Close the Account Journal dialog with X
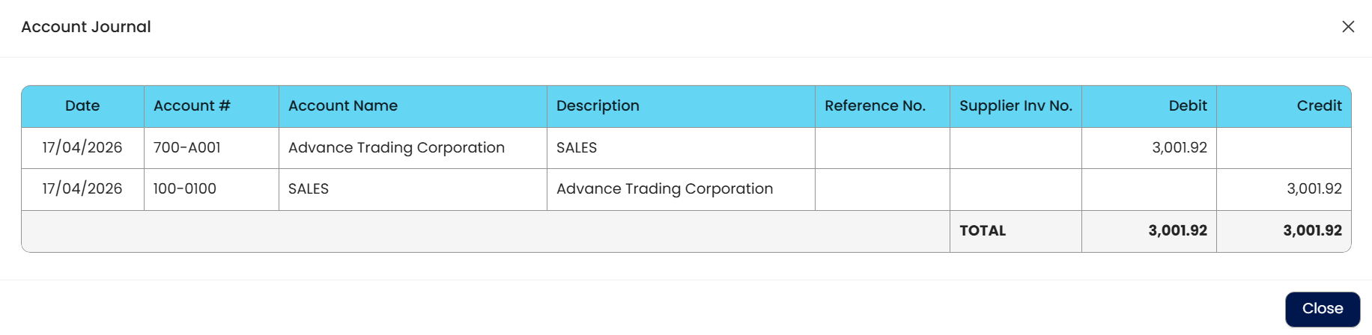The image size is (1372, 335). pos(1348,27)
